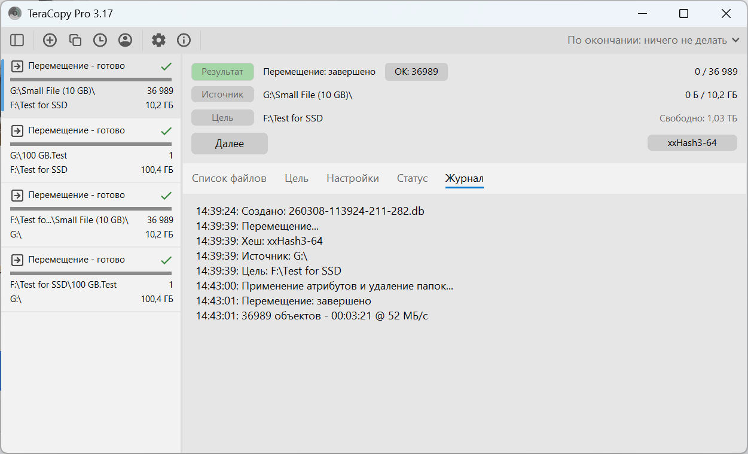Click log line 'Источник: G:\'
This screenshot has height=454, width=748.
[252, 256]
